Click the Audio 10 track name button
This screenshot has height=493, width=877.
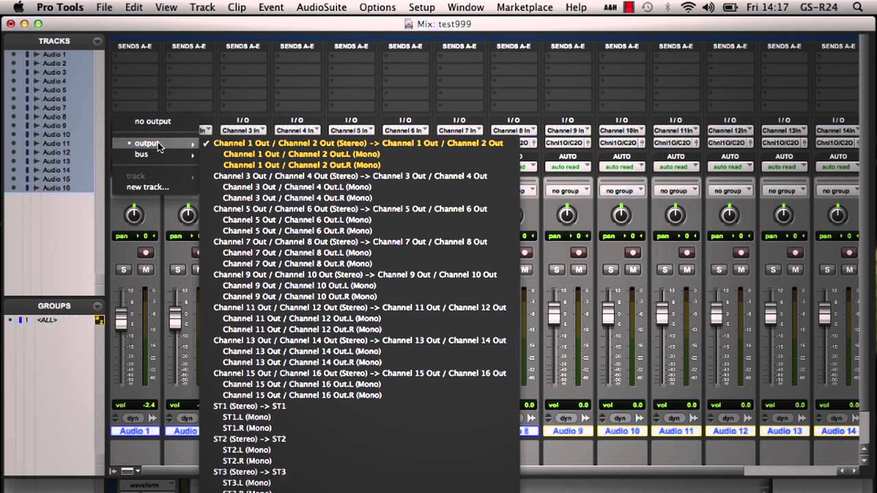[621, 431]
